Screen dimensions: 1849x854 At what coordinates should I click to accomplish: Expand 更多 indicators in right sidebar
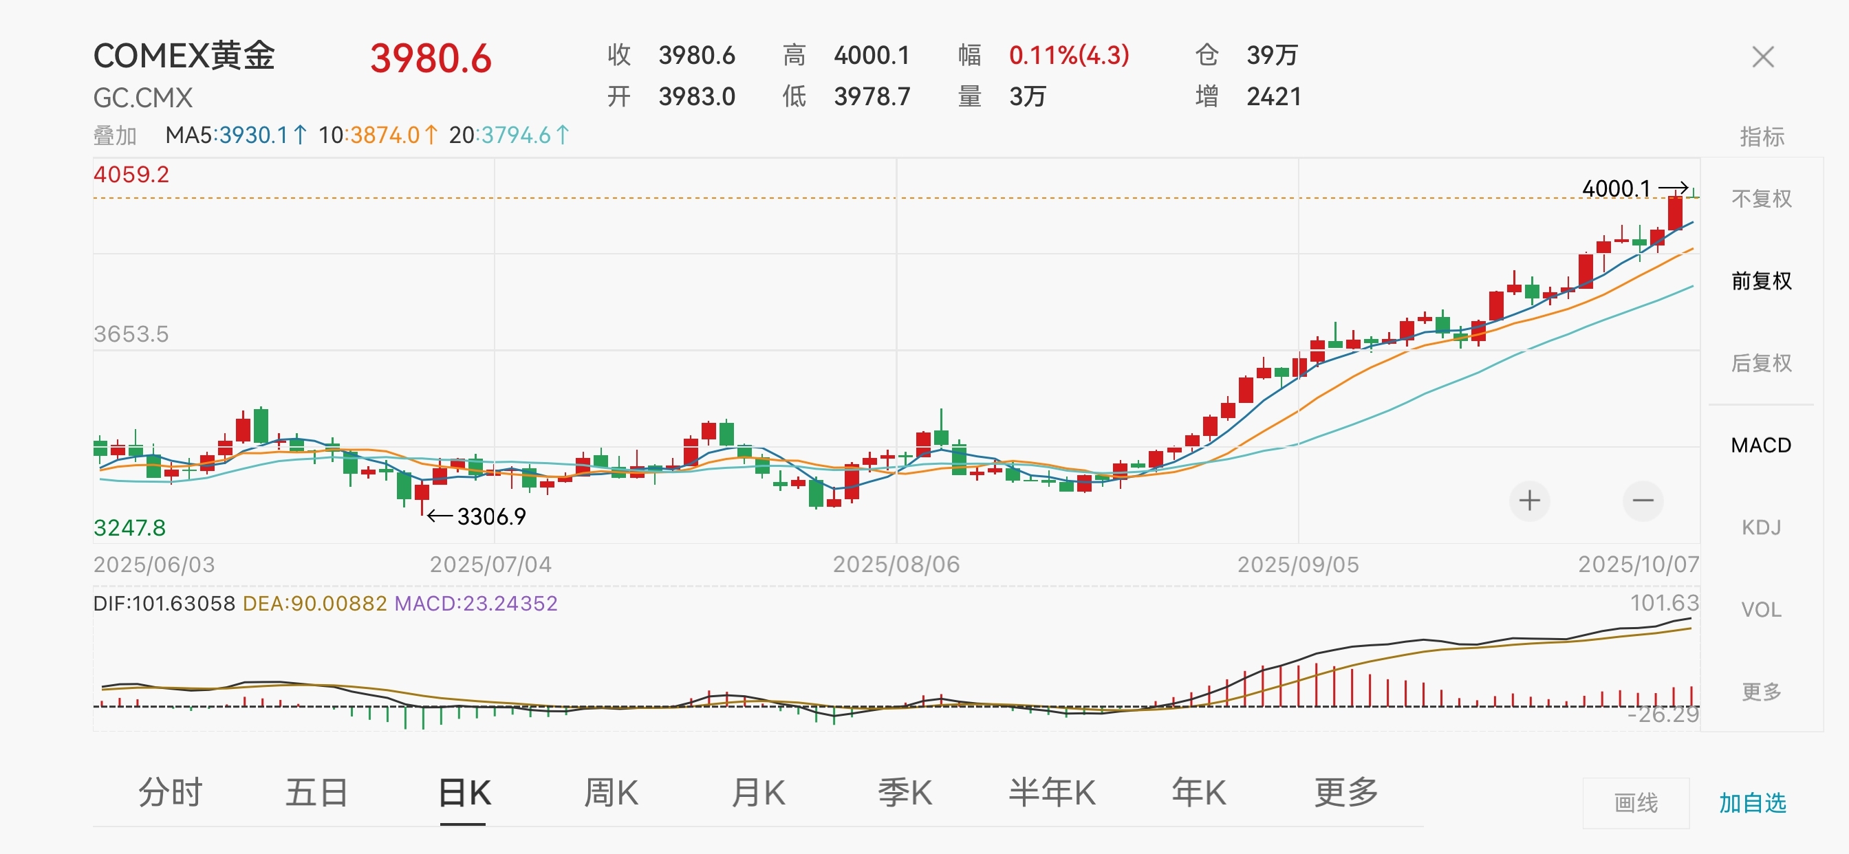tap(1761, 691)
